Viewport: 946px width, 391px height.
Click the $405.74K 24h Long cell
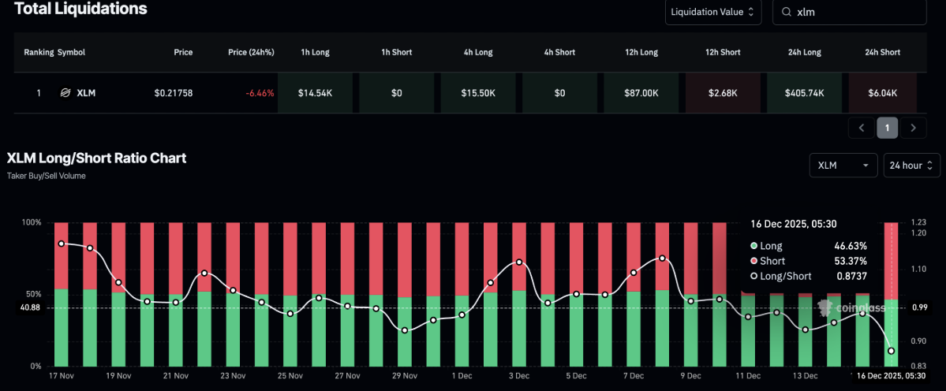(804, 93)
